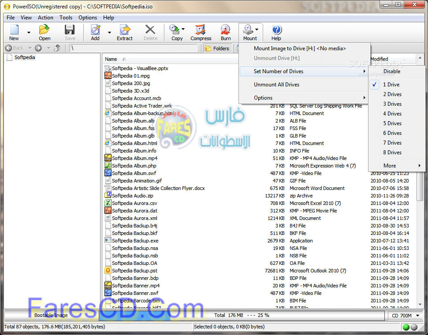Viewport: 428px width, 335px height.
Task: Open the Back history dropdown arrow
Action: tap(30, 48)
